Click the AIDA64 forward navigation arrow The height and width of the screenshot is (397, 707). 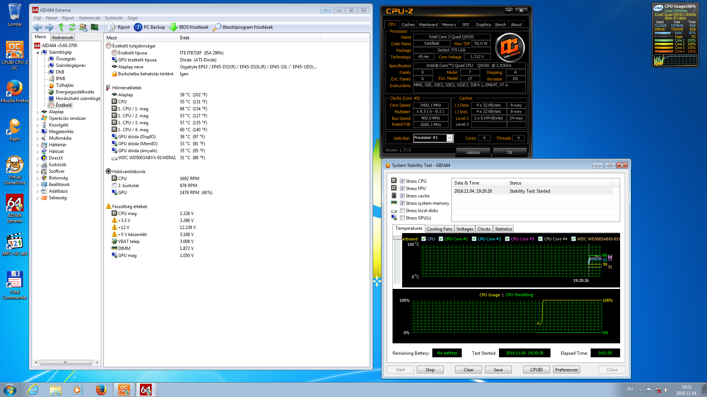coord(49,27)
